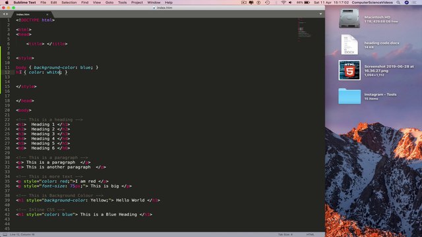
Task: Go to next tab with right arrow
Action: (7, 14)
